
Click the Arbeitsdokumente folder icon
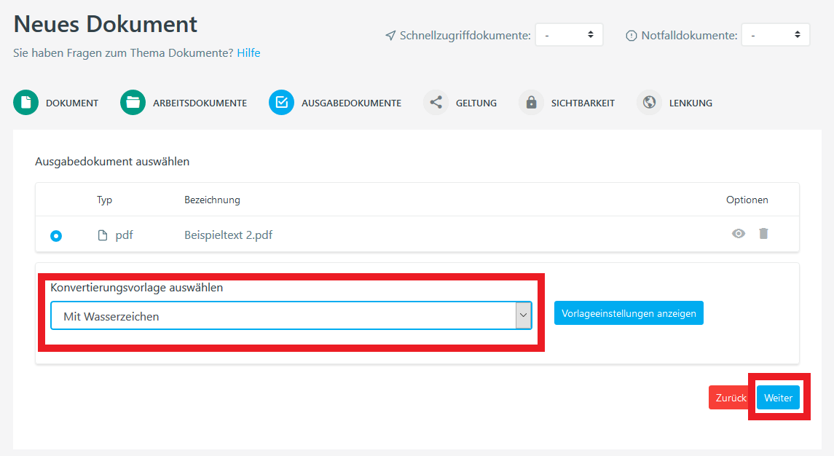133,103
